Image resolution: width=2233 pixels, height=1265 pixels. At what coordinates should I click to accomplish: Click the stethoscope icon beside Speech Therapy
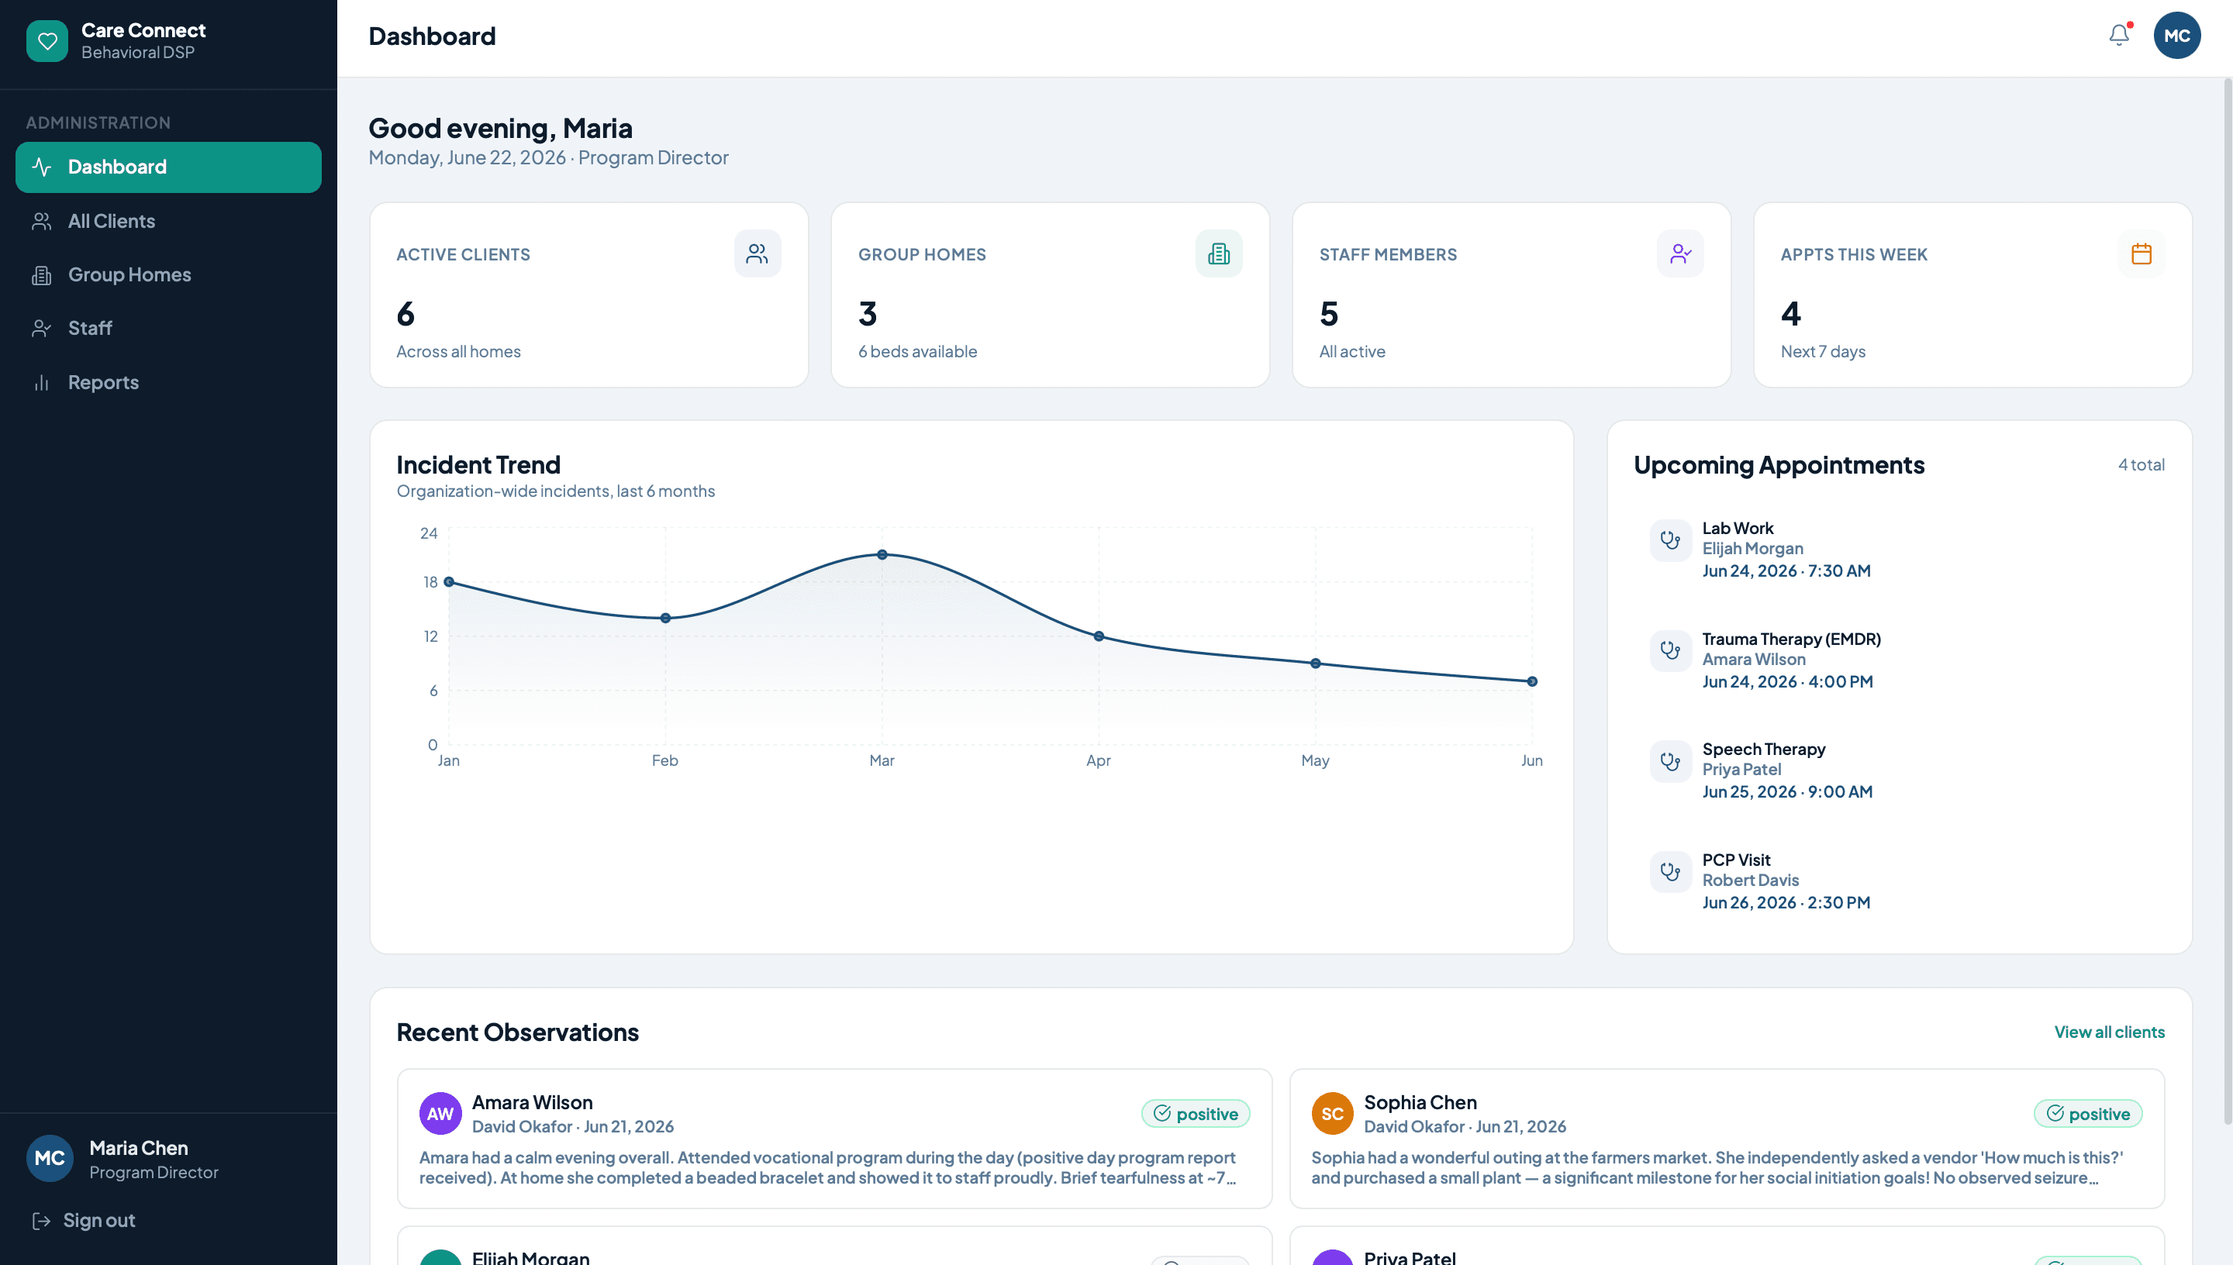tap(1670, 761)
